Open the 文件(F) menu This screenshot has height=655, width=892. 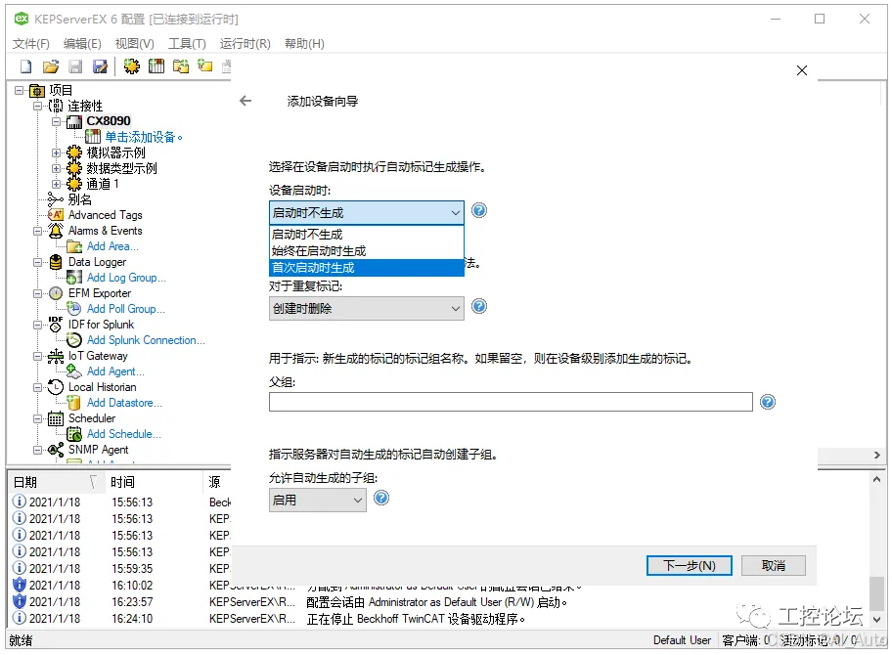(30, 44)
